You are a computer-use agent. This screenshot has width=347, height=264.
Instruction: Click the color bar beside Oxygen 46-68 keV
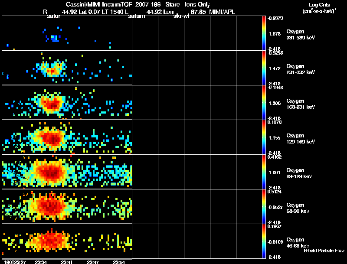264,241
